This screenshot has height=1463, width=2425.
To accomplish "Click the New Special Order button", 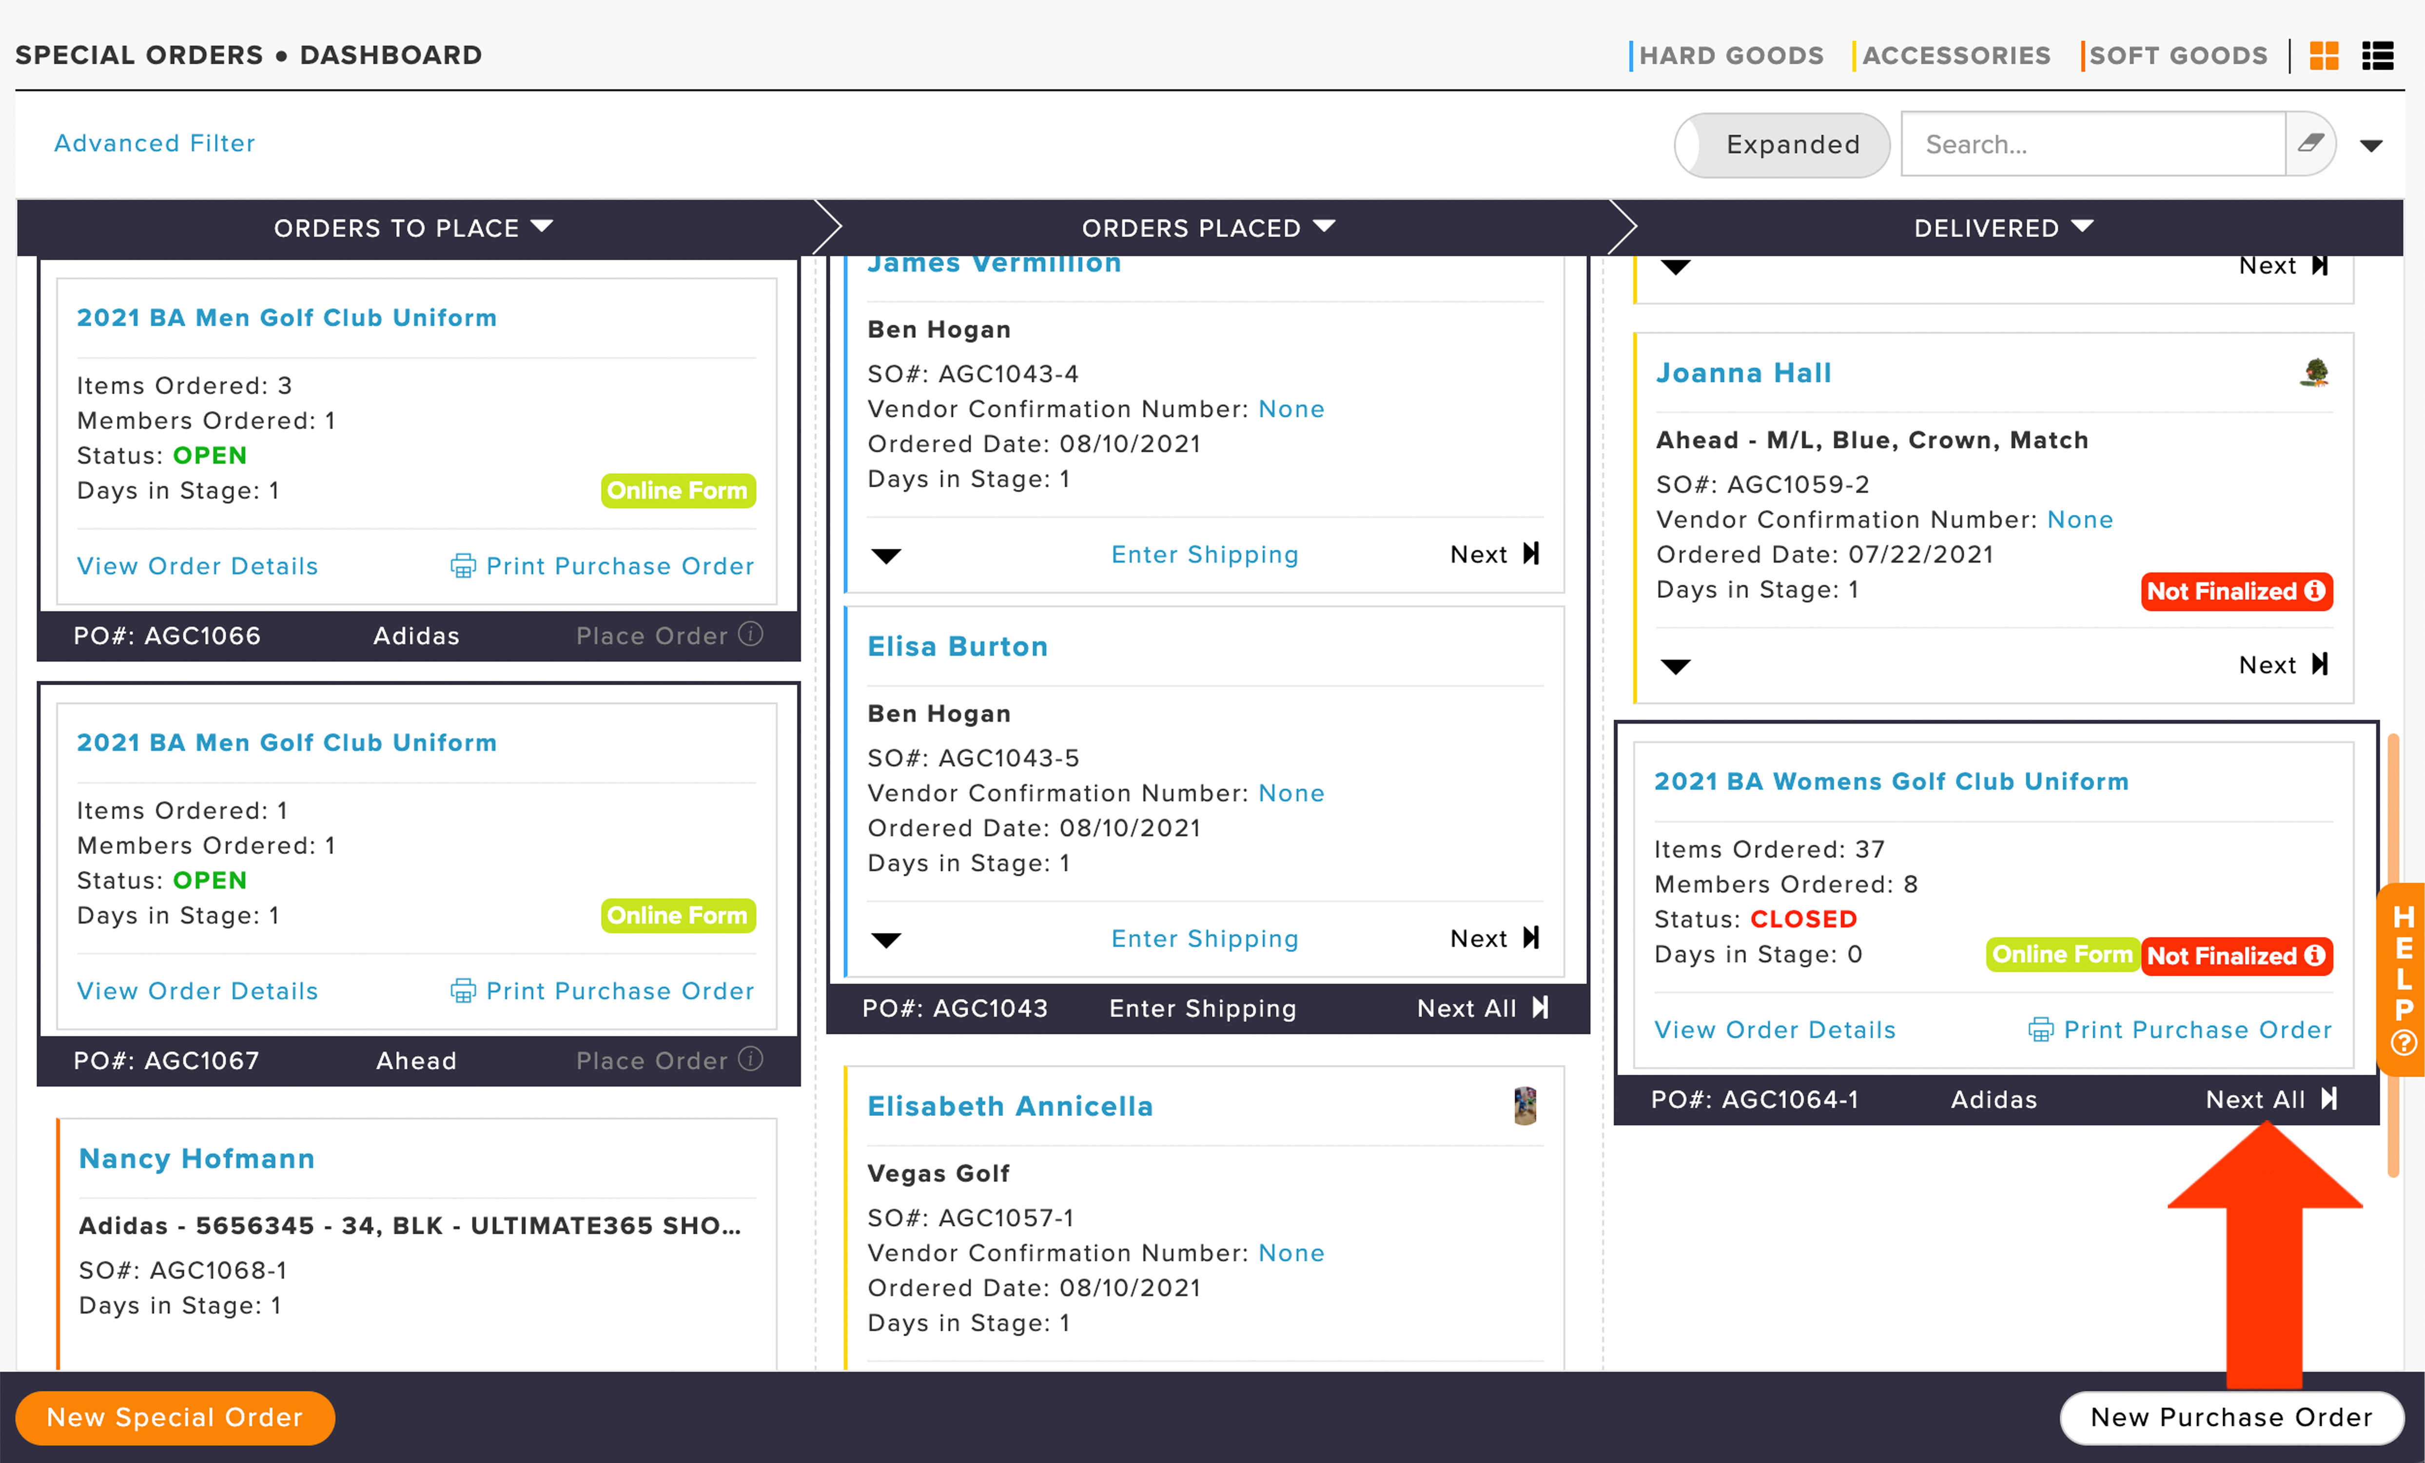I will 175,1418.
